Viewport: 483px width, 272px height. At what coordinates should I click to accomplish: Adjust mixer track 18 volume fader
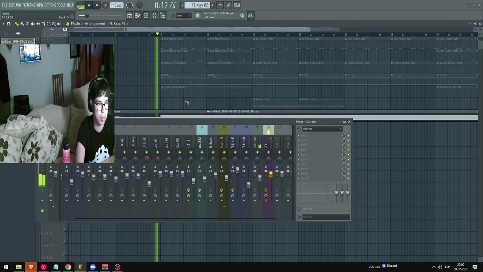click(x=249, y=184)
